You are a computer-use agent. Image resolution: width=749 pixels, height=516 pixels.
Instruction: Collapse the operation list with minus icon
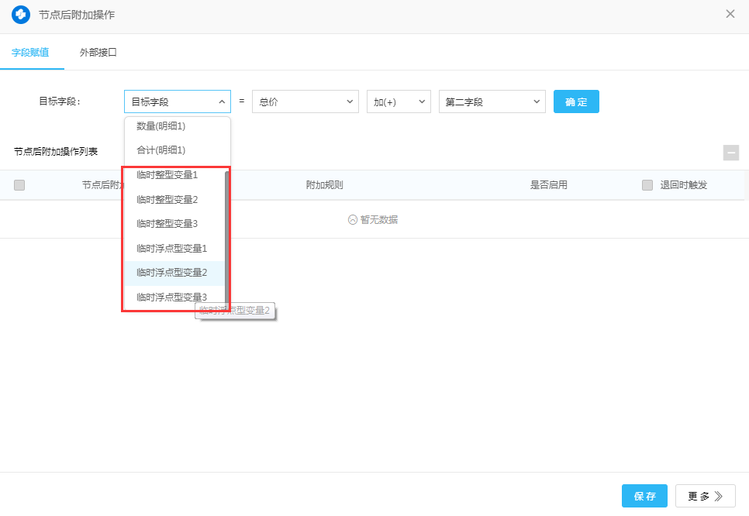pyautogui.click(x=730, y=153)
